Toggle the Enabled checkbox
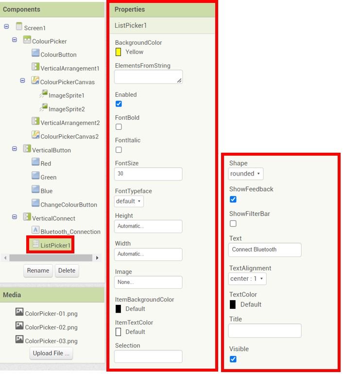344x374 pixels. 119,104
